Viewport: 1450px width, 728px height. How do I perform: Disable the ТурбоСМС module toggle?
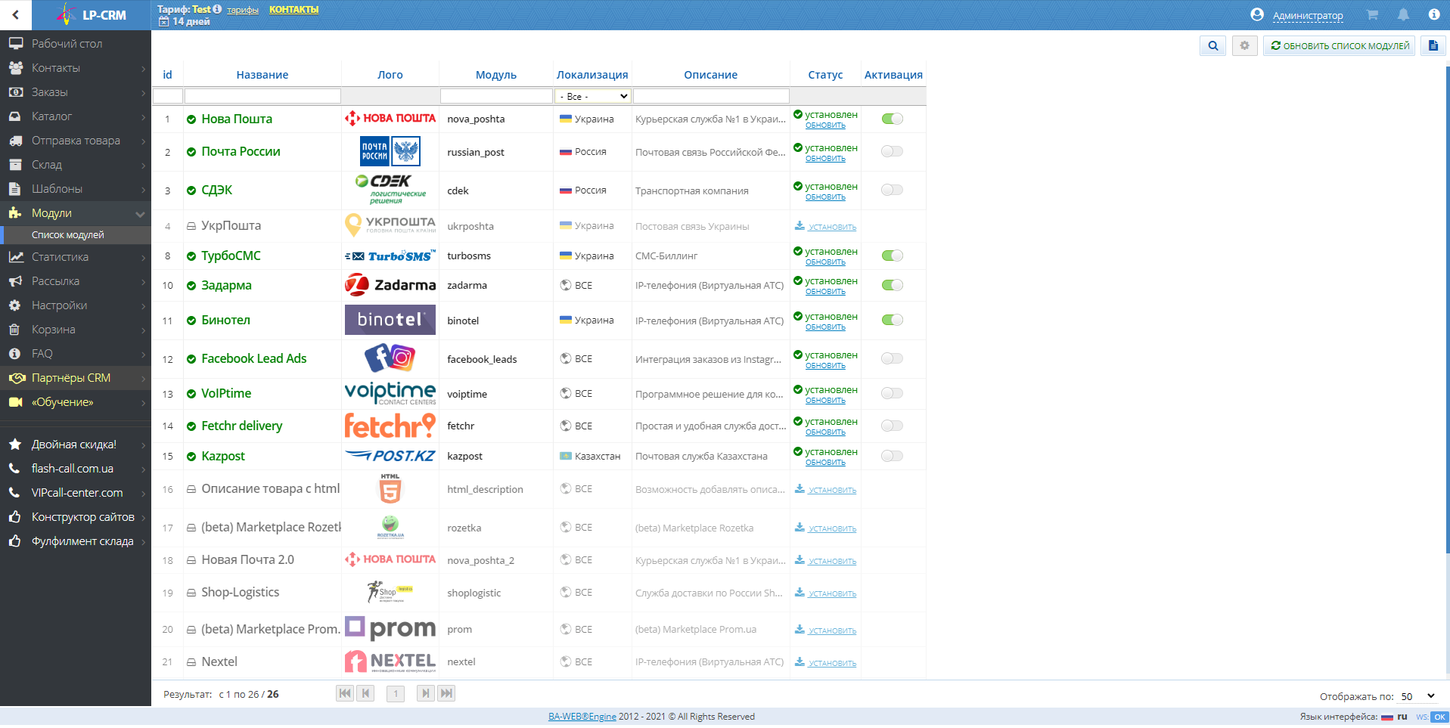point(893,256)
